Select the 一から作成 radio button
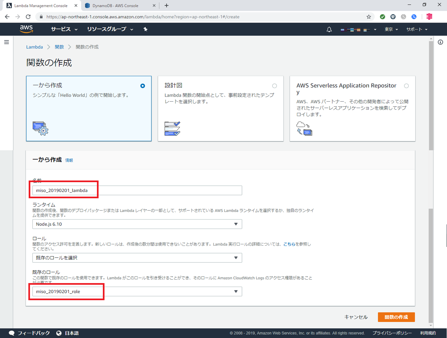447x338 pixels. (x=142, y=86)
